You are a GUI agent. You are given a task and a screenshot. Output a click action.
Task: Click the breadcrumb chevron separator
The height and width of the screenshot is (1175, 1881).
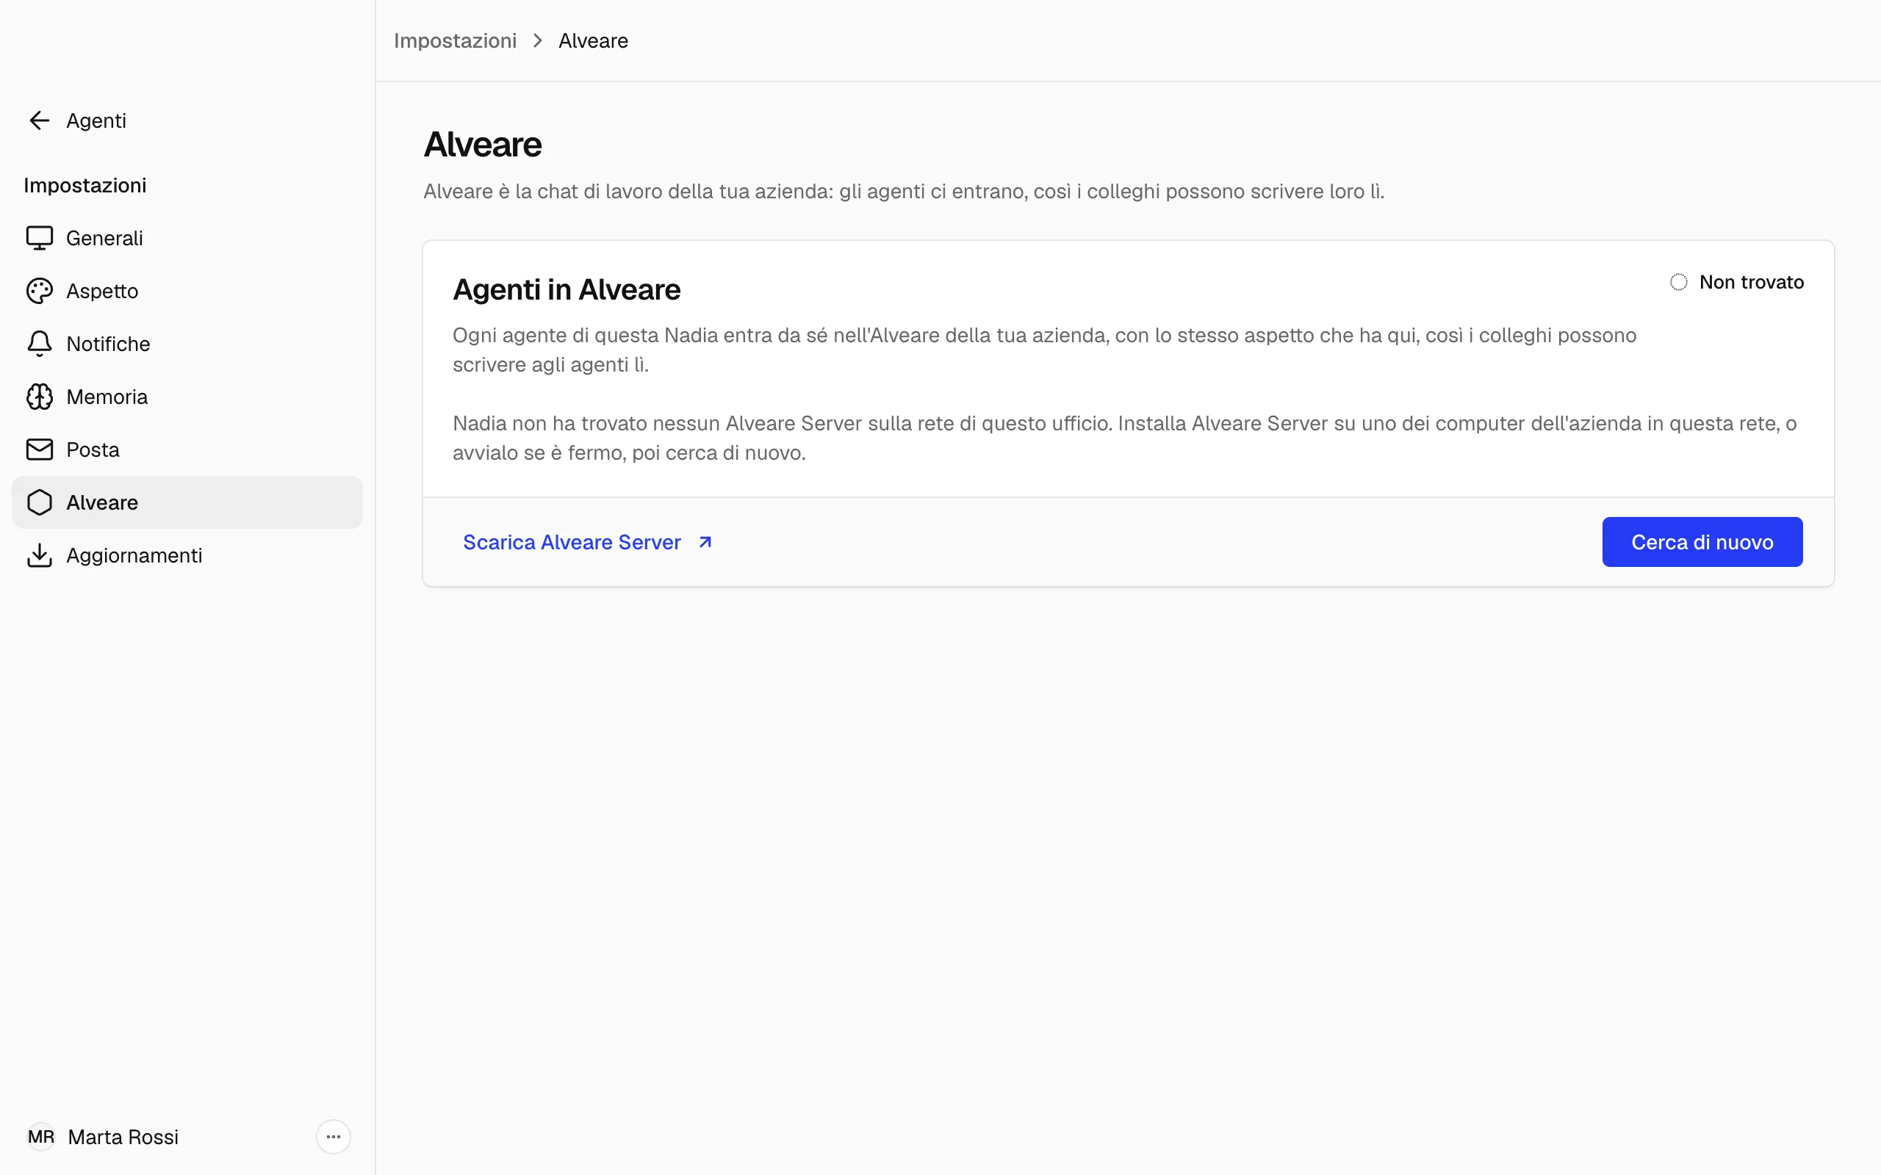pos(538,40)
